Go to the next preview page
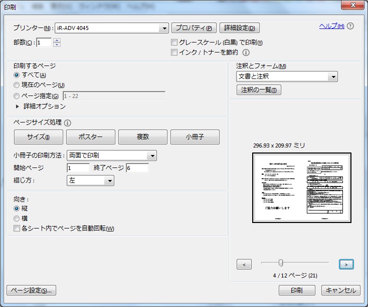The height and width of the screenshot is (307, 368). [x=346, y=264]
